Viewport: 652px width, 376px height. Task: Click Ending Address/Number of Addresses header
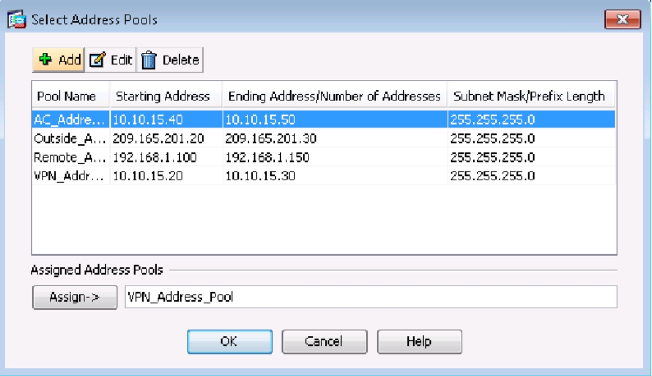334,97
